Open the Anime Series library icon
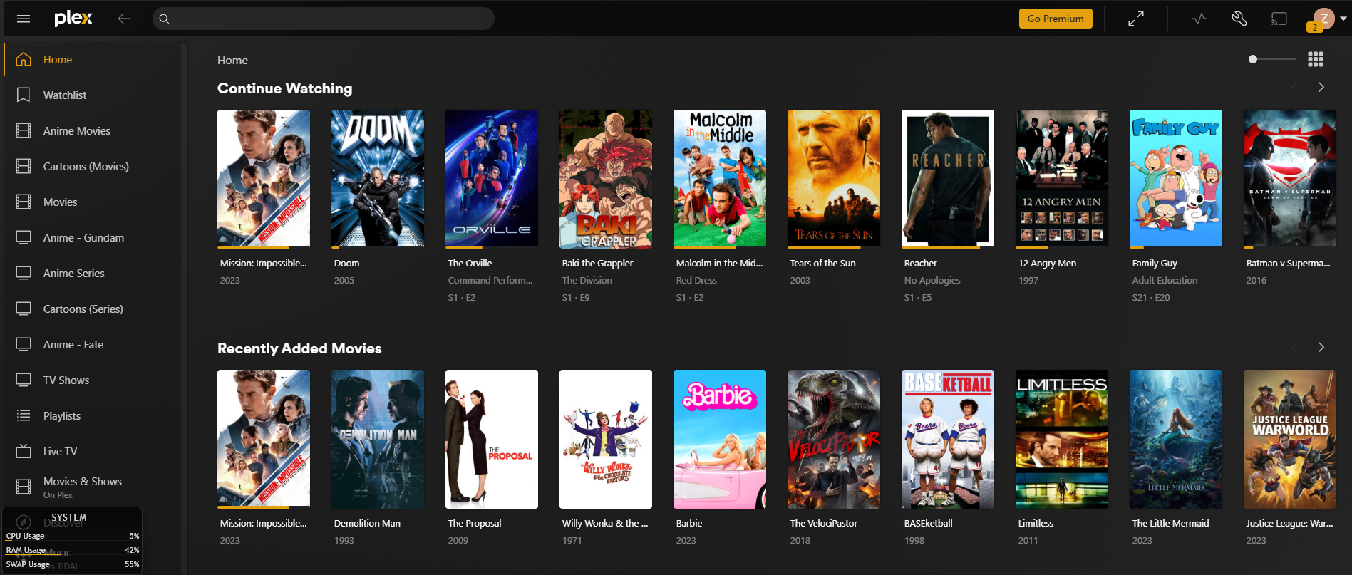The image size is (1352, 575). click(24, 273)
